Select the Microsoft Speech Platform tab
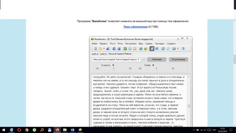The height and width of the screenshot is (133, 236). point(120,54)
